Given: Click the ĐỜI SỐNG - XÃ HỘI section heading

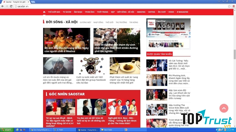Looking at the screenshot, I should [62, 22].
